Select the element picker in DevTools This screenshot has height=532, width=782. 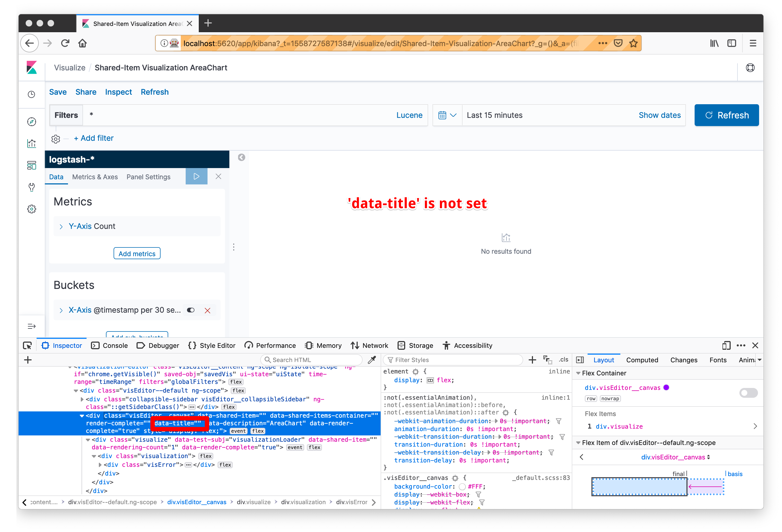tap(27, 345)
